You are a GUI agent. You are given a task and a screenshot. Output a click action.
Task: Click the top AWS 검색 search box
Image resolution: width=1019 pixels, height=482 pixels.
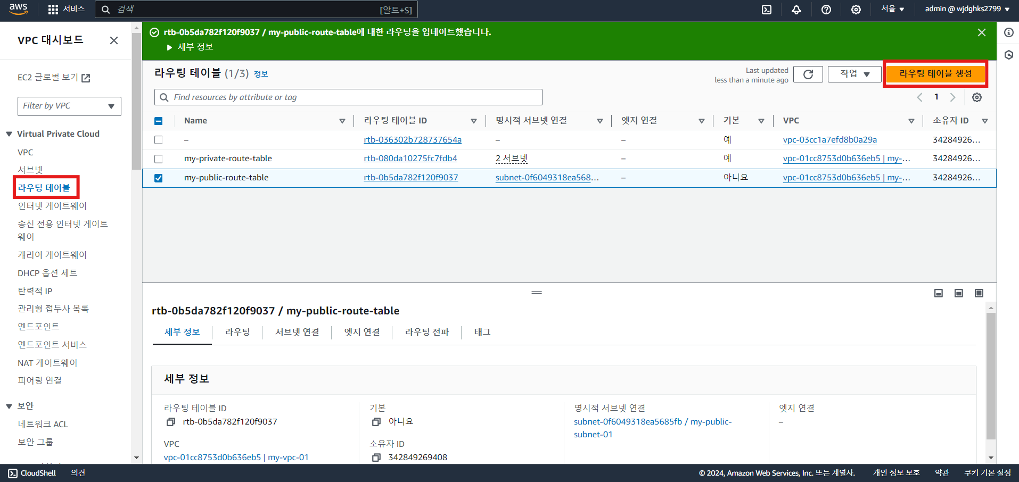tap(256, 10)
